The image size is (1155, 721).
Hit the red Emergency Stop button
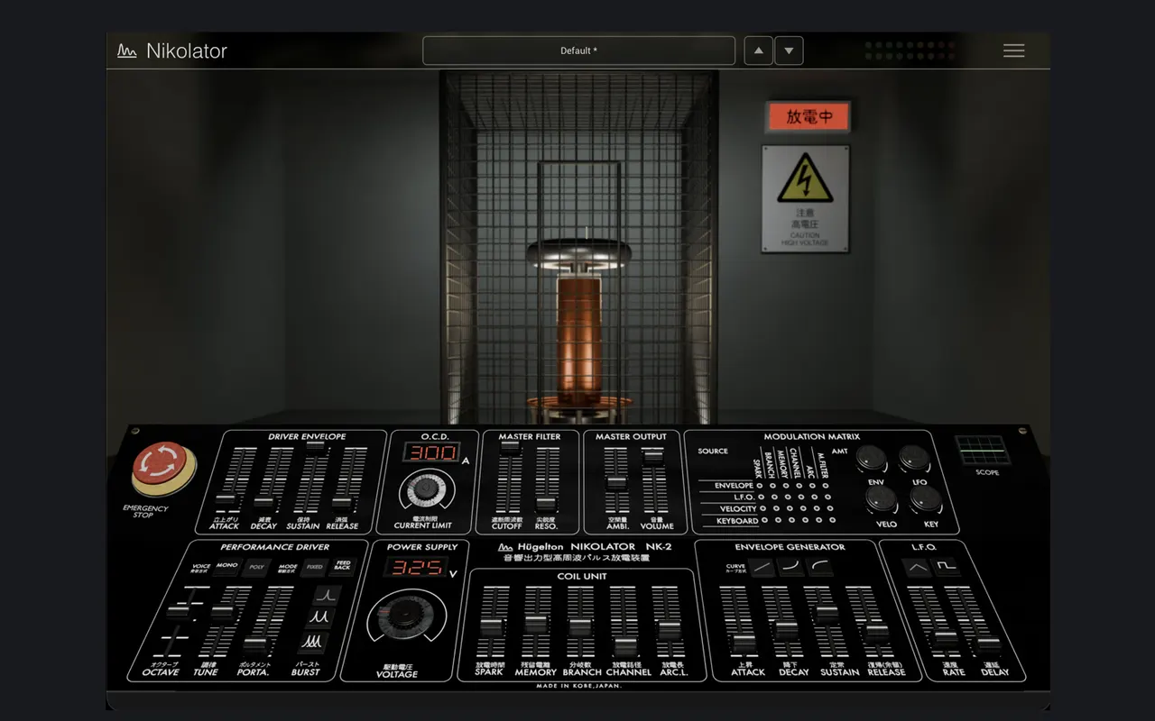click(163, 468)
